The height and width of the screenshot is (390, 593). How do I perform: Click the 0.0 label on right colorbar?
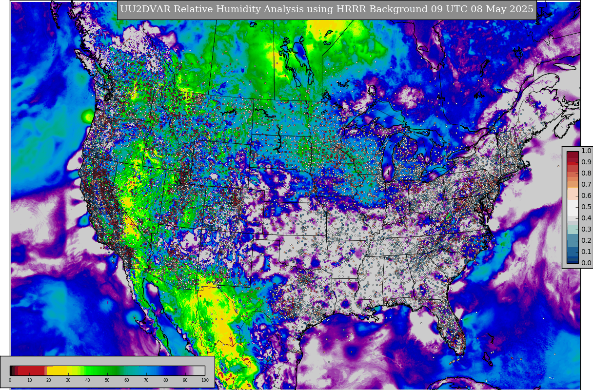pyautogui.click(x=586, y=263)
